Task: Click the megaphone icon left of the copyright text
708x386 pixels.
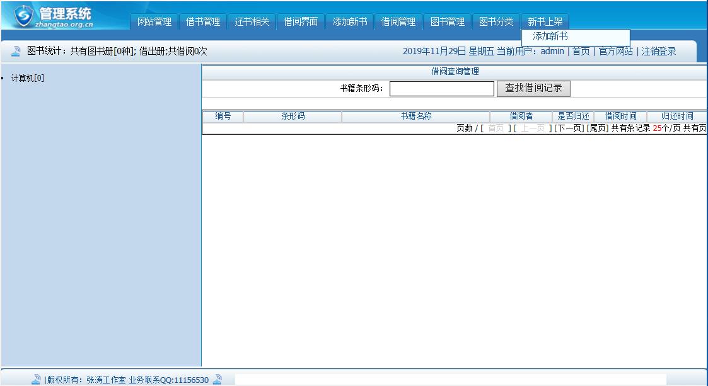Action: coord(37,380)
